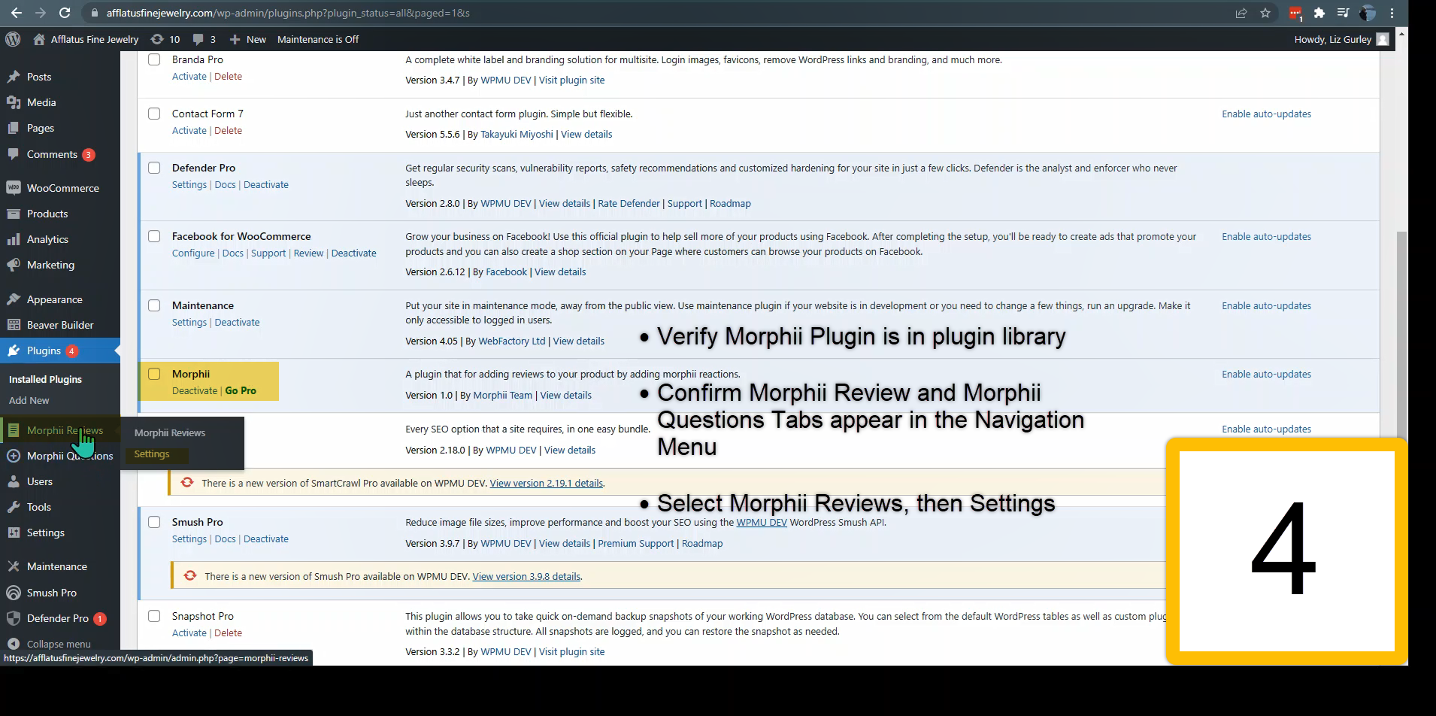View Smush version 3.9.8 details
This screenshot has height=716, width=1436.
526,577
